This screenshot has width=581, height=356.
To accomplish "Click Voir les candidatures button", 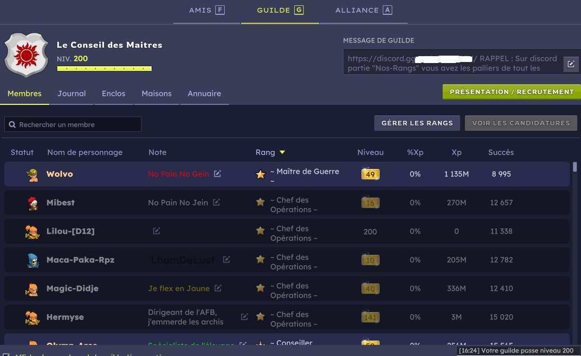I will coord(521,123).
